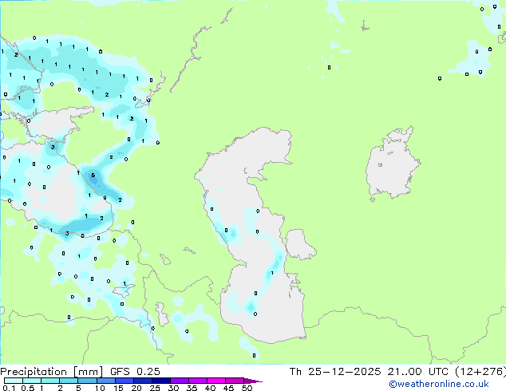Choose the 40–45 mm magenta legend swatch

pos(216,381)
